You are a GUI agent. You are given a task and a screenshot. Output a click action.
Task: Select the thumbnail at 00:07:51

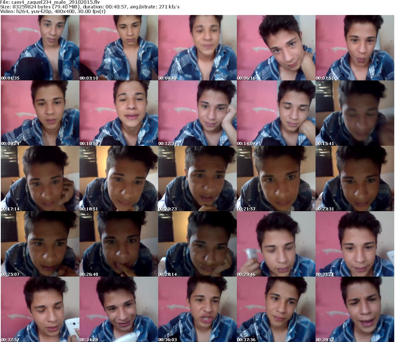pos(355,48)
